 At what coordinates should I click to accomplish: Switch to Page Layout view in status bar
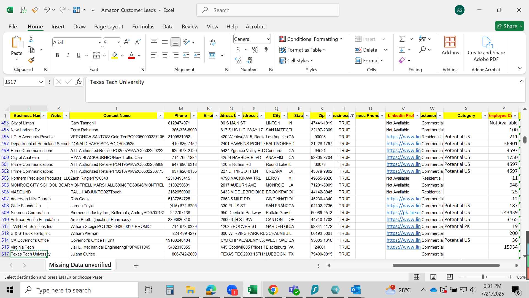click(433, 277)
